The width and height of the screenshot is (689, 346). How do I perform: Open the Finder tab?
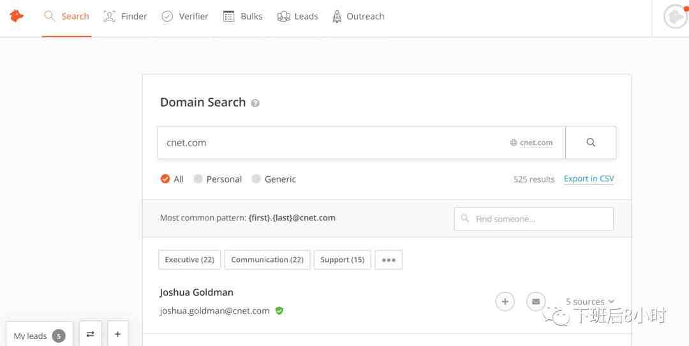(x=125, y=16)
